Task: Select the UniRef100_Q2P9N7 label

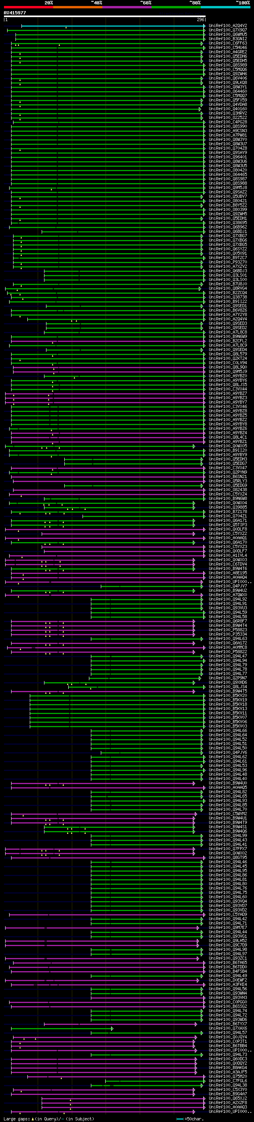Action: [228, 678]
